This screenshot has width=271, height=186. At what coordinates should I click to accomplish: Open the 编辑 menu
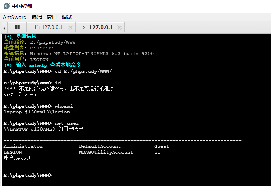coord(37,17)
